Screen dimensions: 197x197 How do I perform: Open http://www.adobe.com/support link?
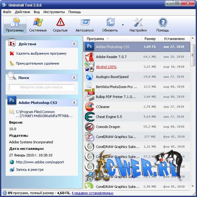tap(40, 162)
